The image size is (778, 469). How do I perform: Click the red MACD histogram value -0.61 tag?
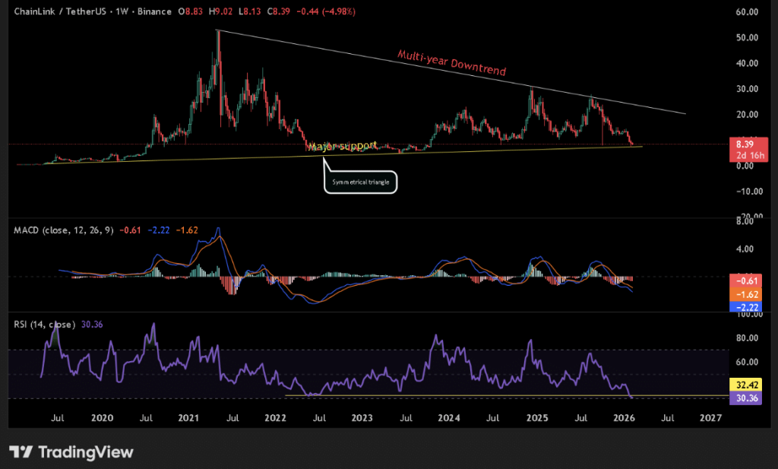click(745, 280)
